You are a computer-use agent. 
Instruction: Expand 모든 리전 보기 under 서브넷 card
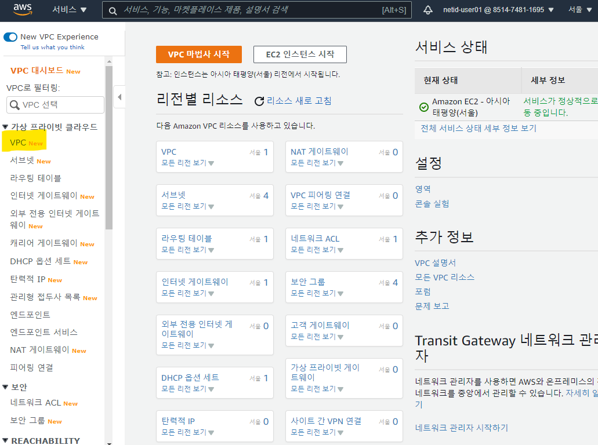pos(188,206)
